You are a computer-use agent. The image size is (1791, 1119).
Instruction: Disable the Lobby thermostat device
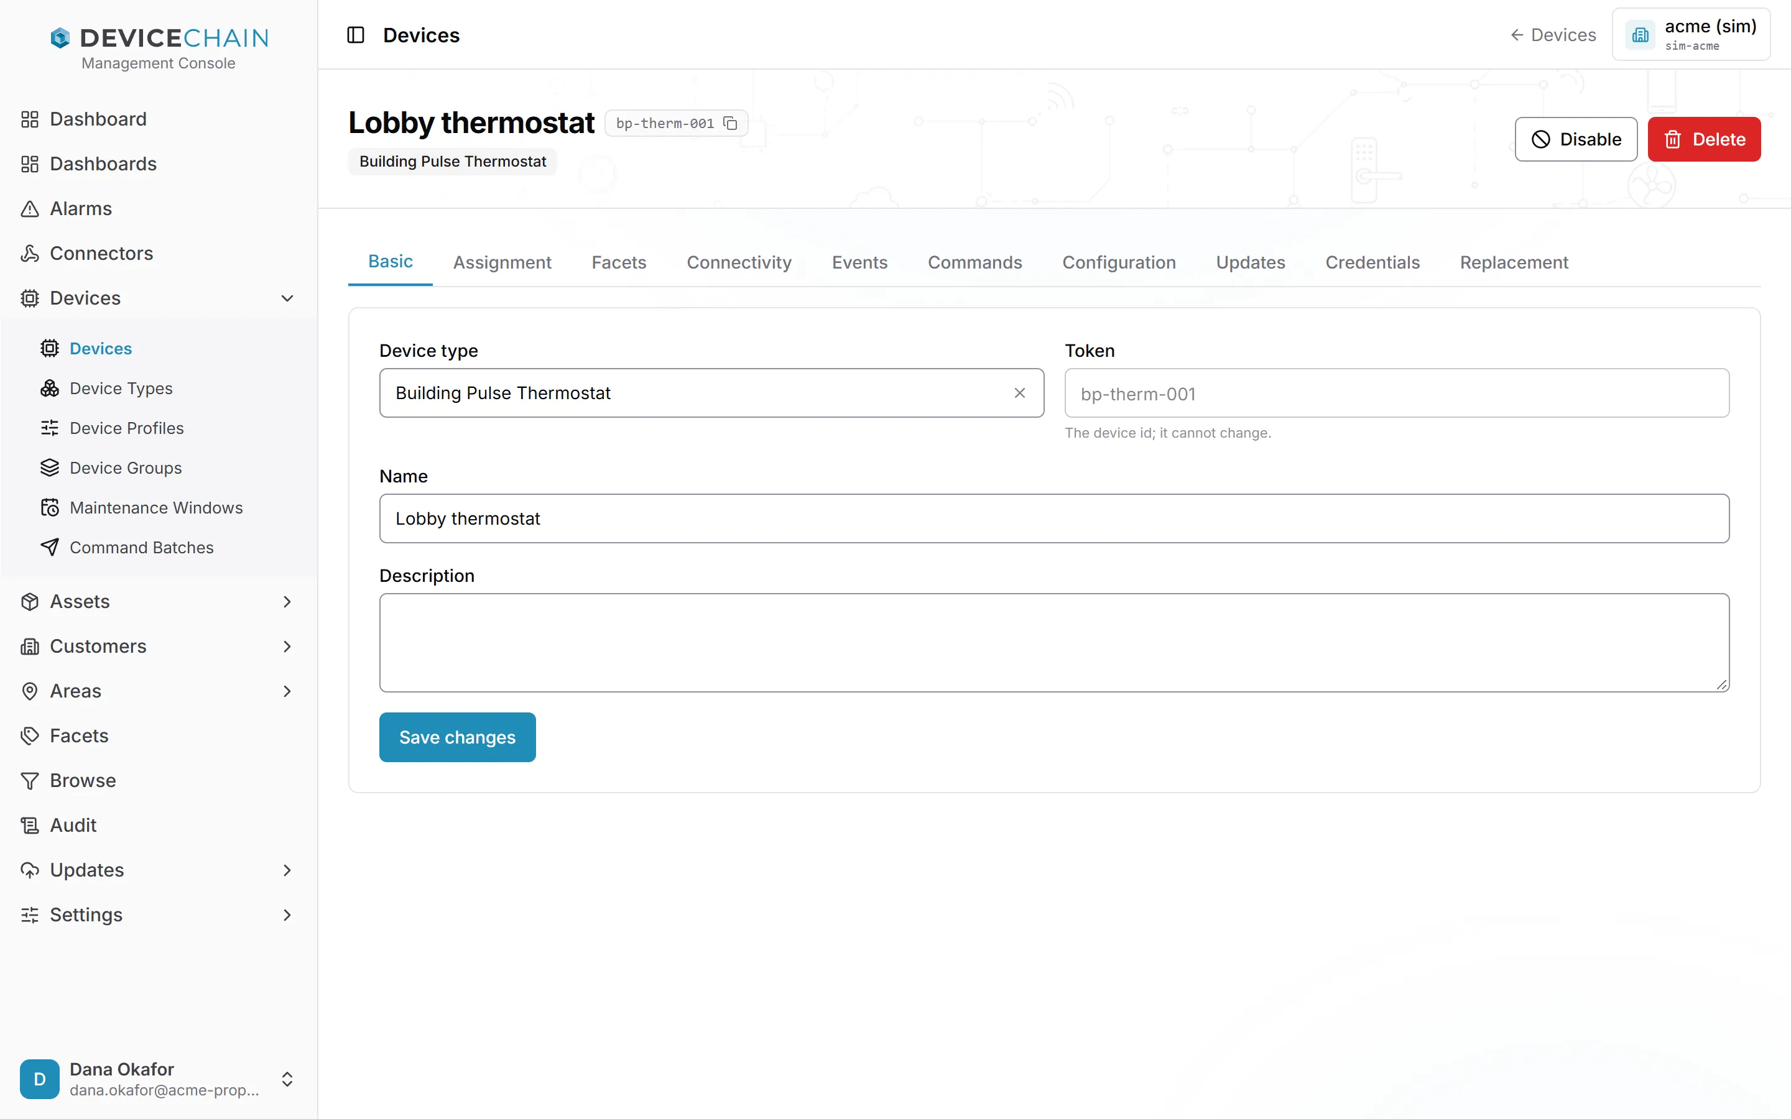click(1576, 139)
